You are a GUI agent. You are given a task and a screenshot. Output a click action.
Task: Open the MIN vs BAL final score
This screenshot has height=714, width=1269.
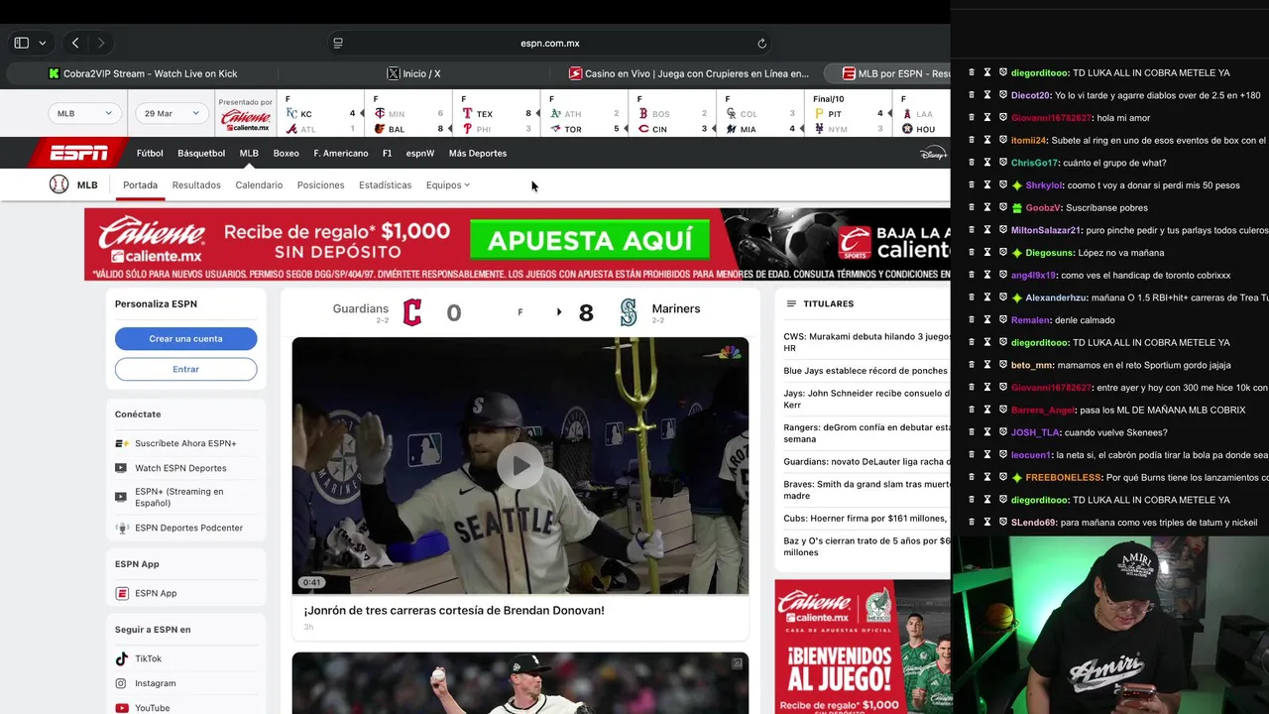tap(408, 114)
